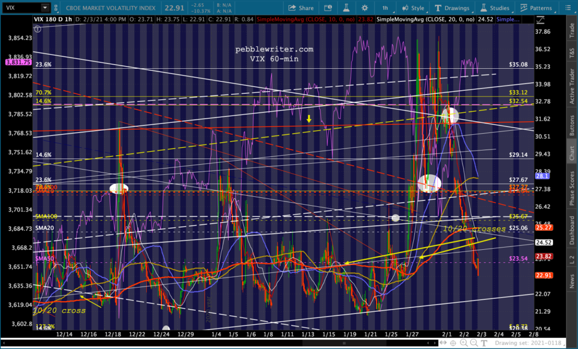The image size is (578, 349).
Task: Toggle the horizontal expand arrows icon
Action: click(442, 343)
